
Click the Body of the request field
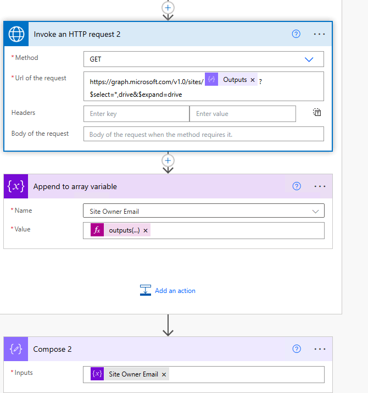point(204,134)
